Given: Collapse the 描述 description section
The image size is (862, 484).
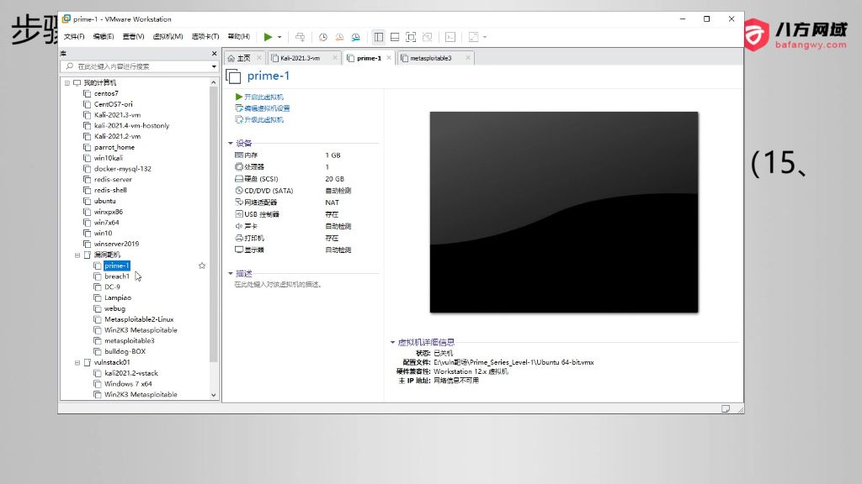Looking at the screenshot, I should (231, 273).
